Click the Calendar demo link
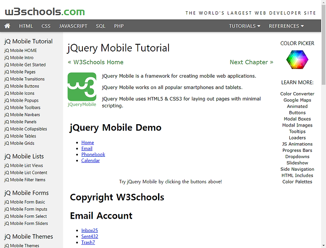Image resolution: width=326 pixels, height=248 pixels. pos(91,160)
